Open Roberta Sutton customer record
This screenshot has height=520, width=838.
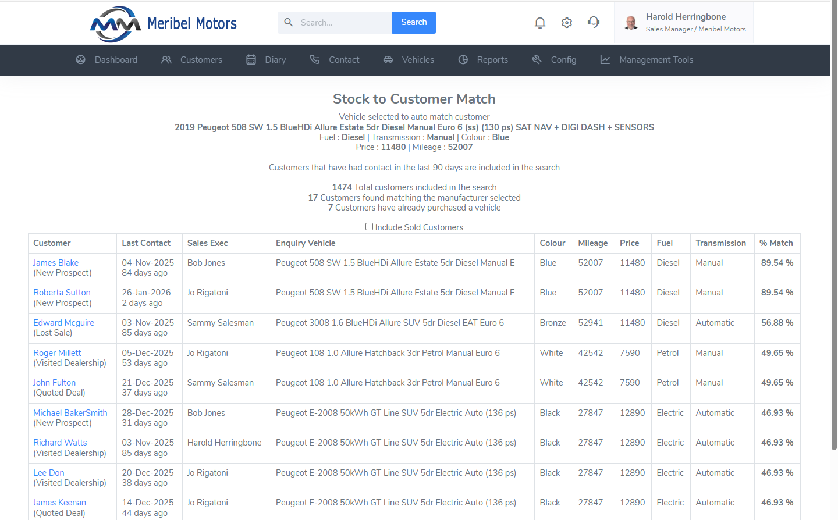pos(62,293)
